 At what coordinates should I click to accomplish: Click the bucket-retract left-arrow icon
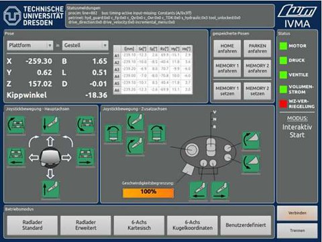click(198, 190)
